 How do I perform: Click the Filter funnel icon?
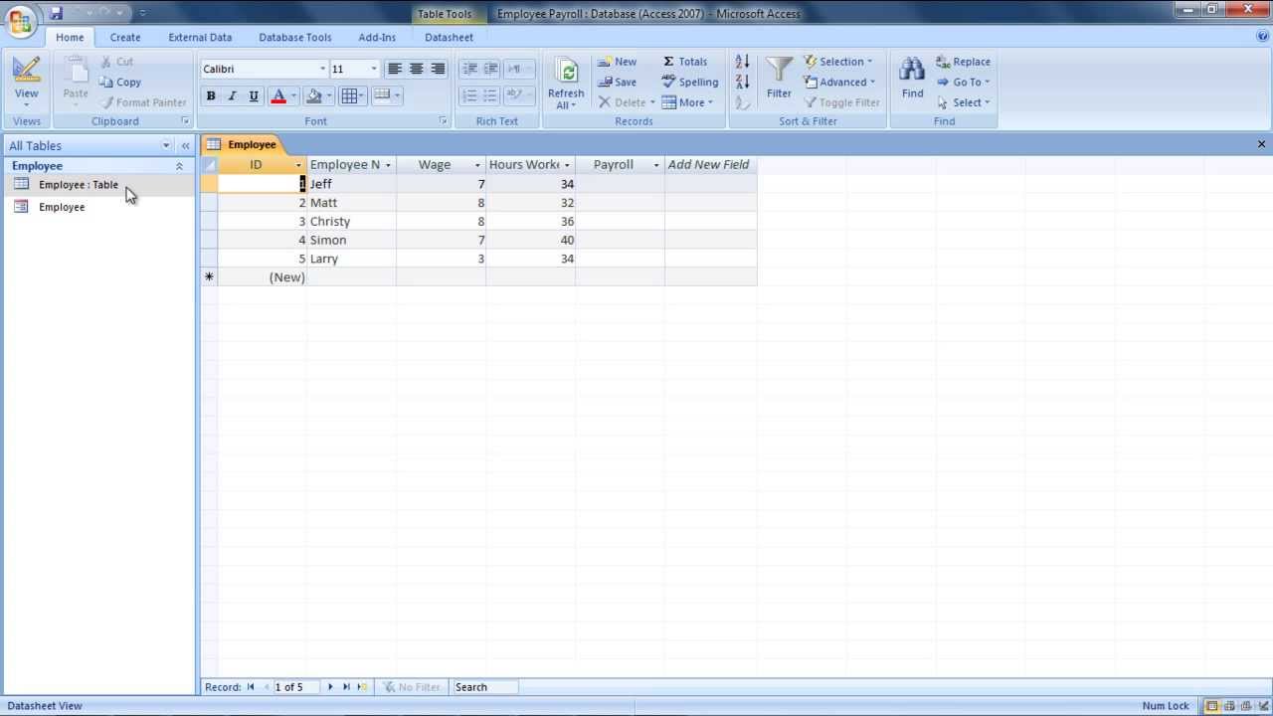tap(779, 72)
